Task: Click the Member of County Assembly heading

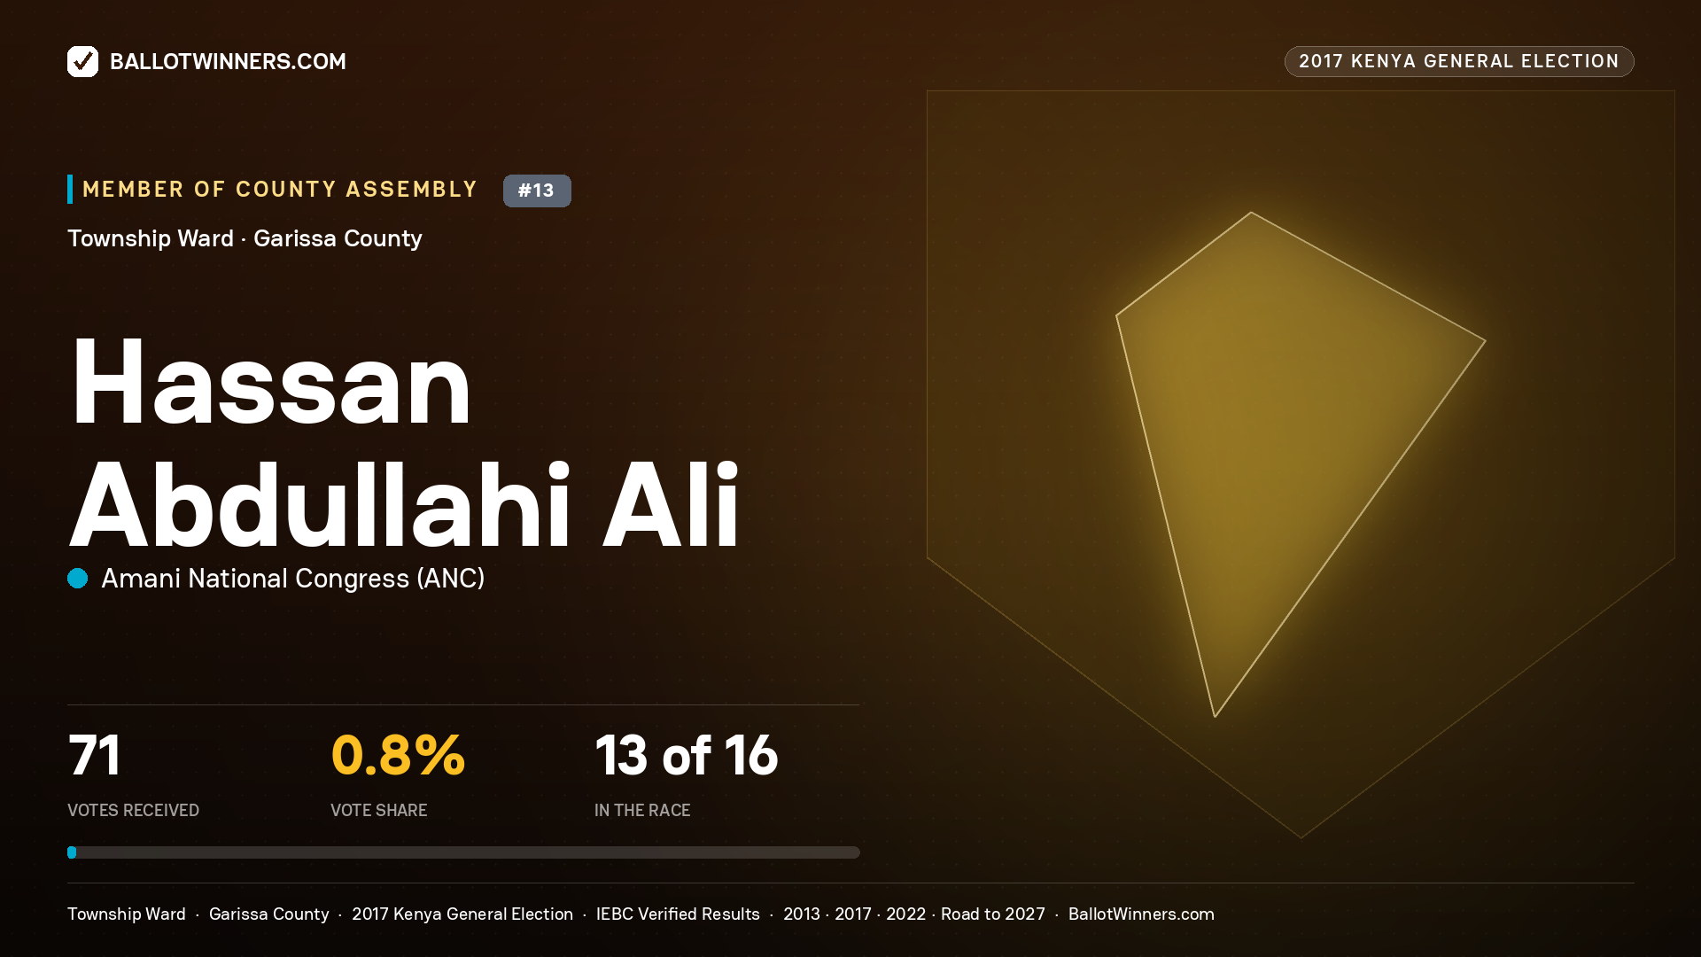Action: coord(280,190)
